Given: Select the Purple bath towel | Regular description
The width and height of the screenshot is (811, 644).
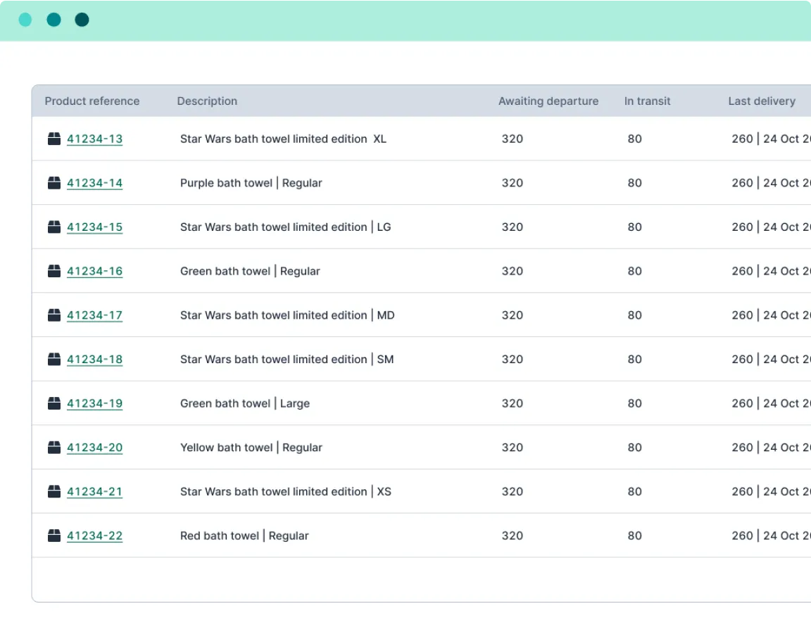Looking at the screenshot, I should [x=251, y=183].
